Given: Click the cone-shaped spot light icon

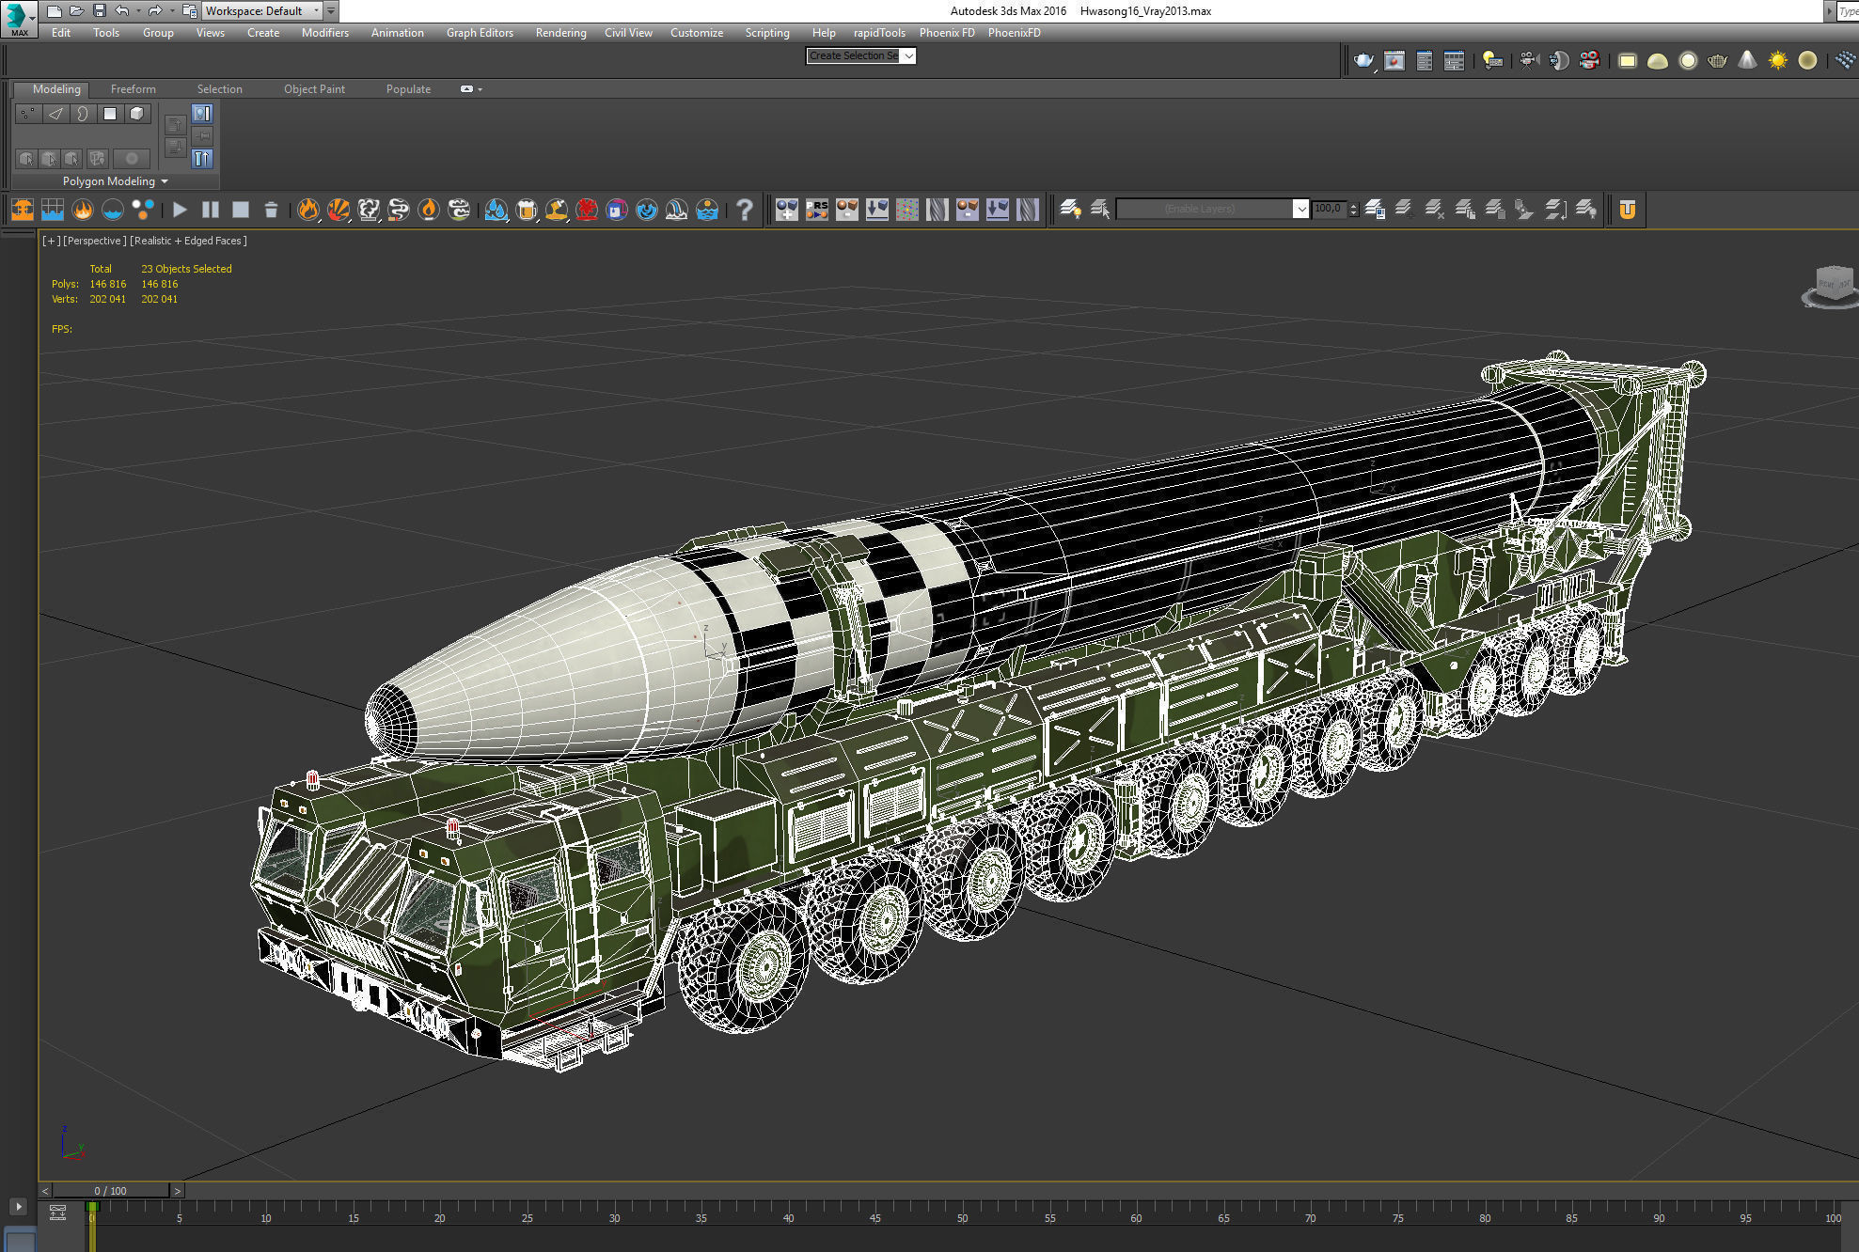Looking at the screenshot, I should pos(1747,61).
